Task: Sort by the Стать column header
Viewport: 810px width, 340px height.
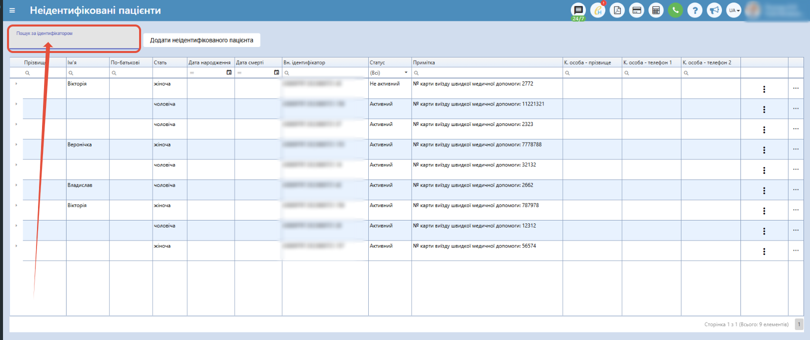Action: click(x=170, y=62)
